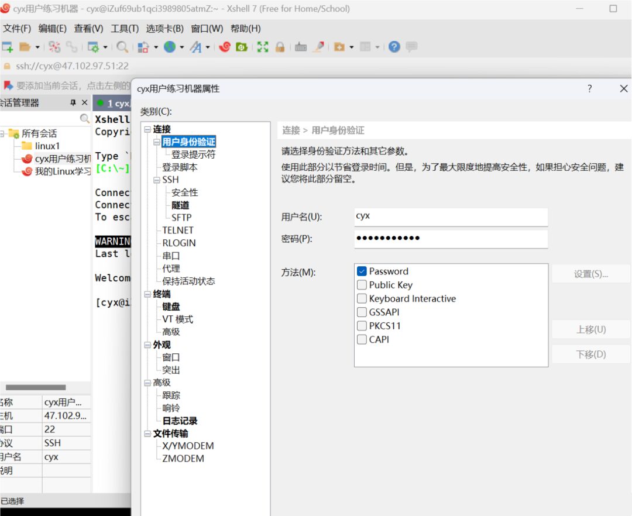Collapse the 终端 tree node
Viewport: 632px width, 516px height.
click(x=147, y=294)
